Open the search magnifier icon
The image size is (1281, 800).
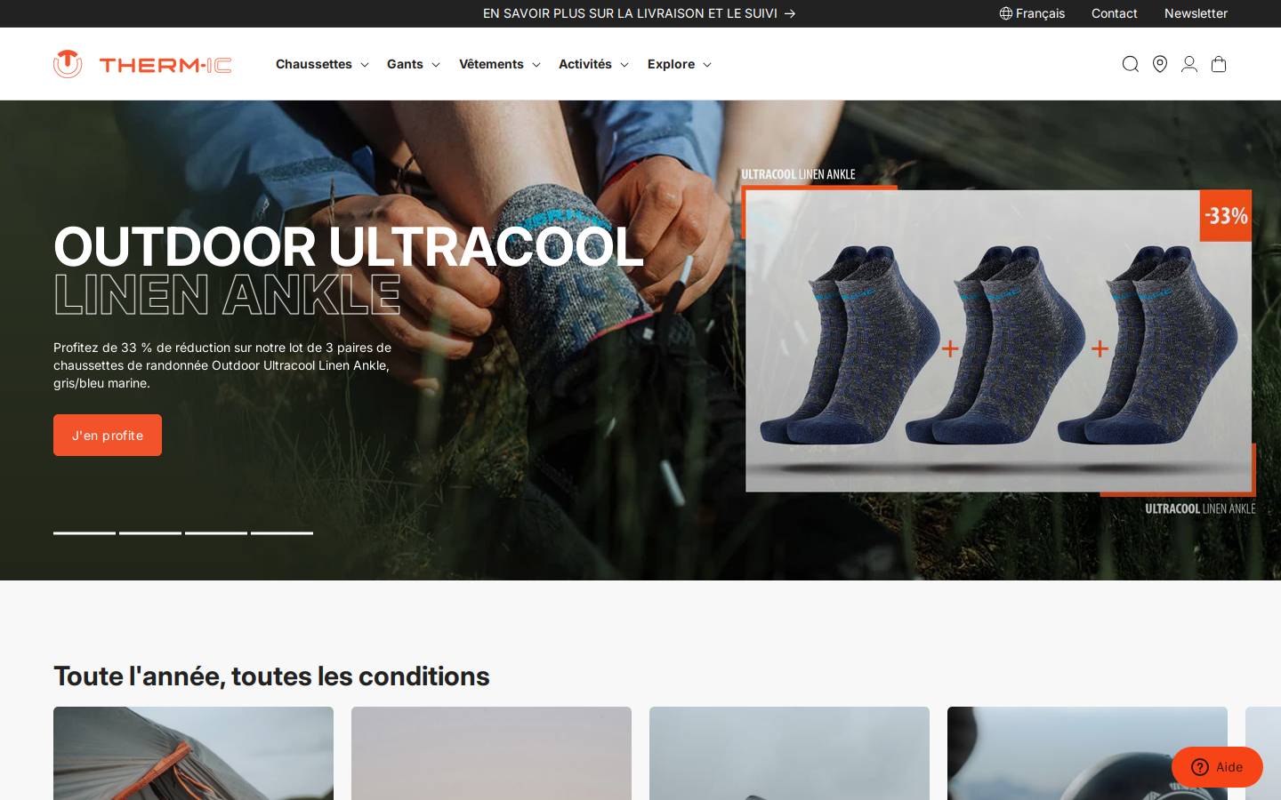(1130, 64)
